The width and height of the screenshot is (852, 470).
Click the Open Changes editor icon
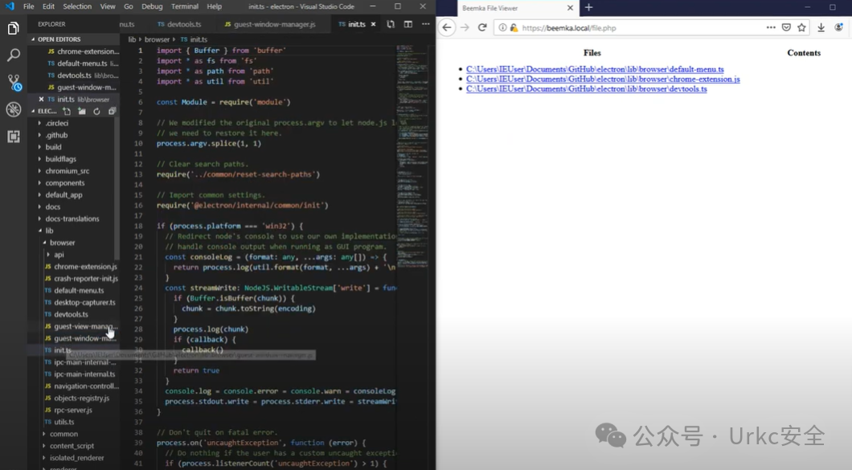(391, 24)
